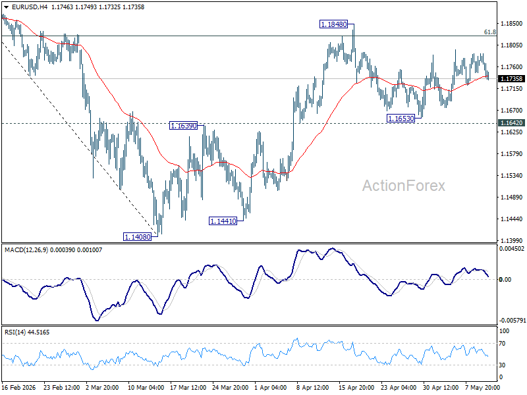Click the 23 Apr 04:00 time label
Viewport: 527px width, 395px height.
pos(399,387)
